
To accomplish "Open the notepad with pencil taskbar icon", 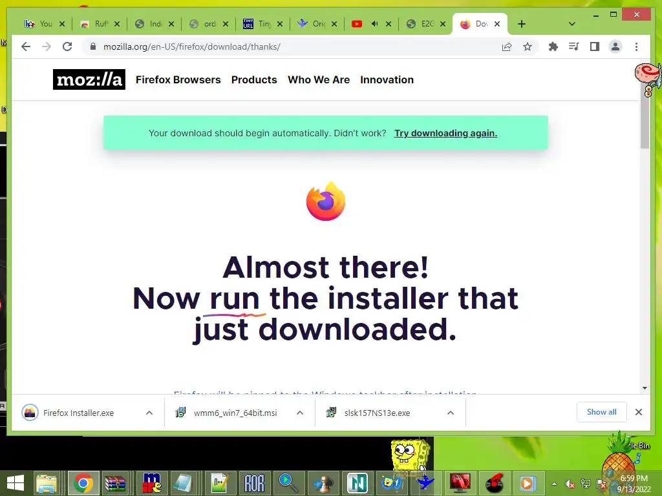I will click(220, 483).
